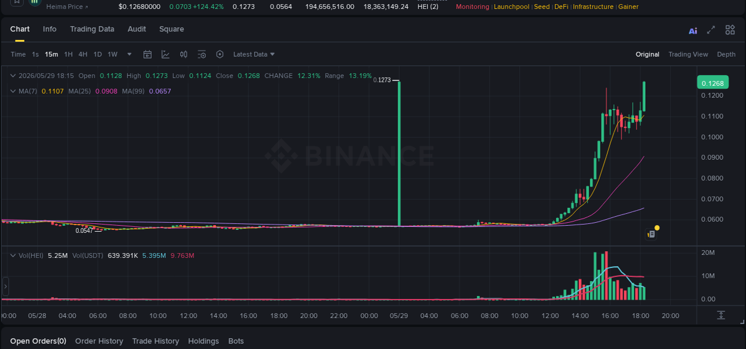Collapse the OHLC data row chevron
Screen dimensions: 746x349
tap(13, 76)
